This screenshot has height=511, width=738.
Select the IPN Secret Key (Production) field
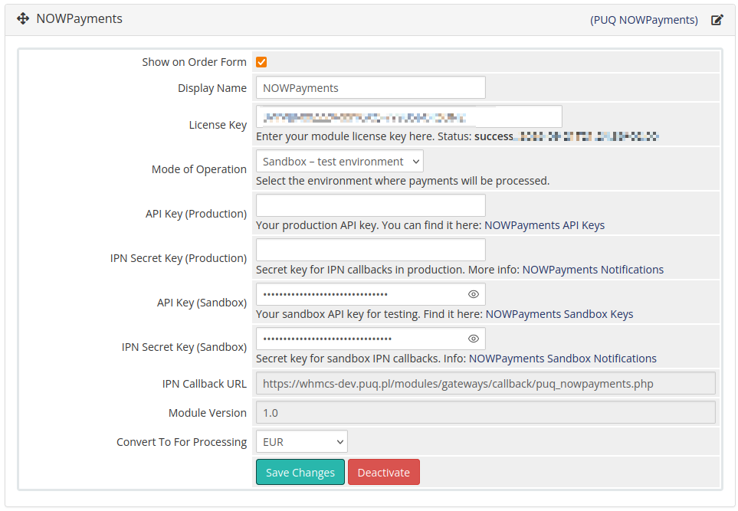[x=370, y=250]
